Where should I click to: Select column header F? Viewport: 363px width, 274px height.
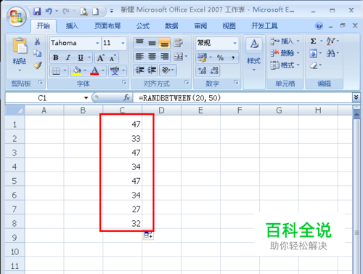[x=240, y=110]
